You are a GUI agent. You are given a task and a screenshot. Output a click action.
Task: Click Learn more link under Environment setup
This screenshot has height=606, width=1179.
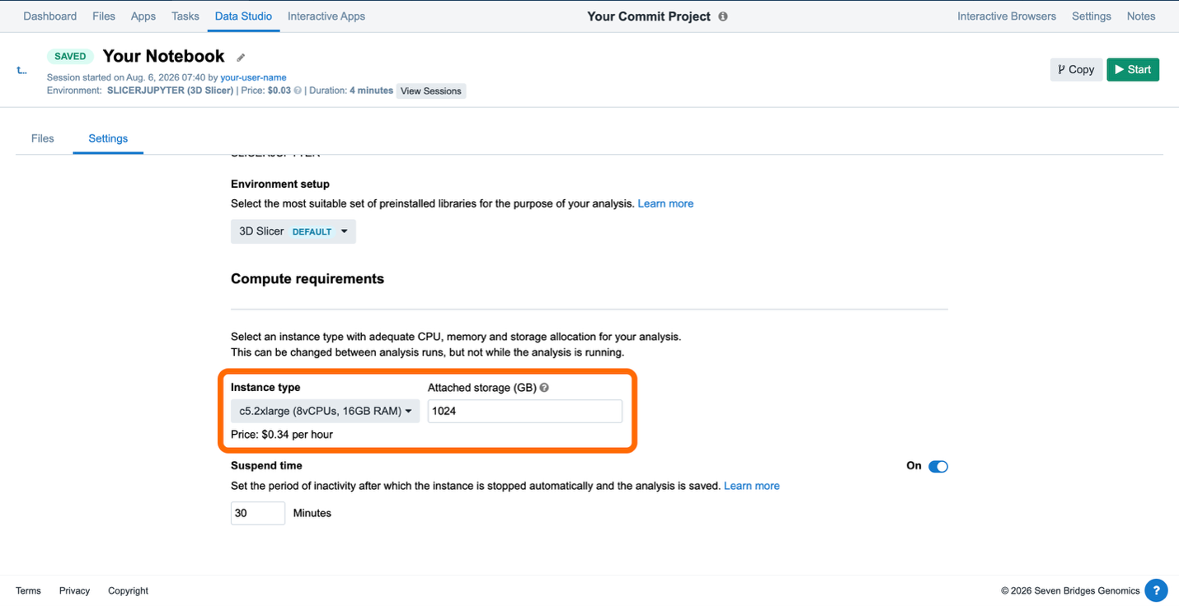point(665,203)
